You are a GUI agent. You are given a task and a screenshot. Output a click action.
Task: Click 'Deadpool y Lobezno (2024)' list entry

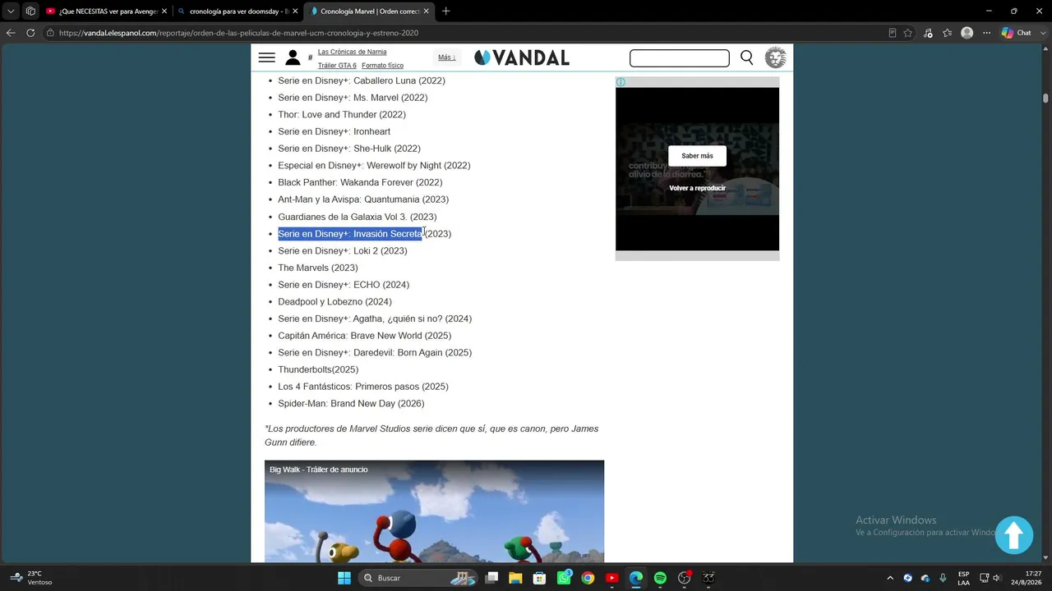335,302
